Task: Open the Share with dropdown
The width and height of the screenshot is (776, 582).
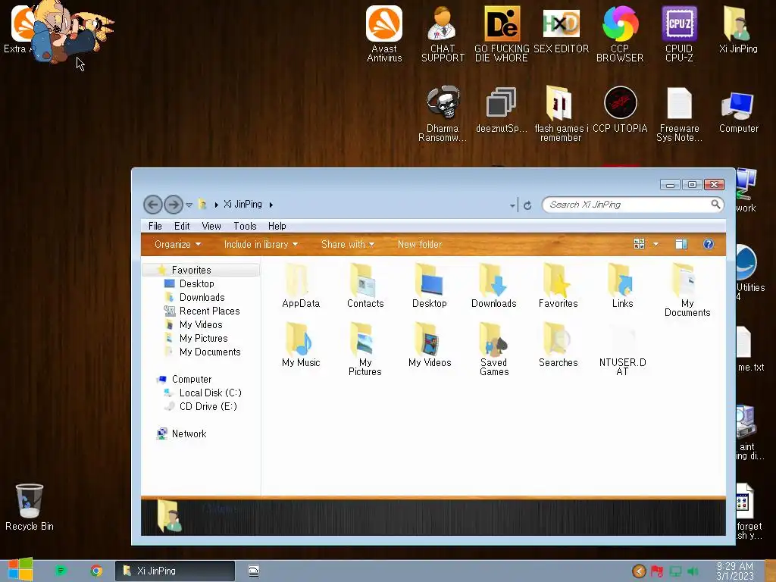Action: [x=347, y=244]
